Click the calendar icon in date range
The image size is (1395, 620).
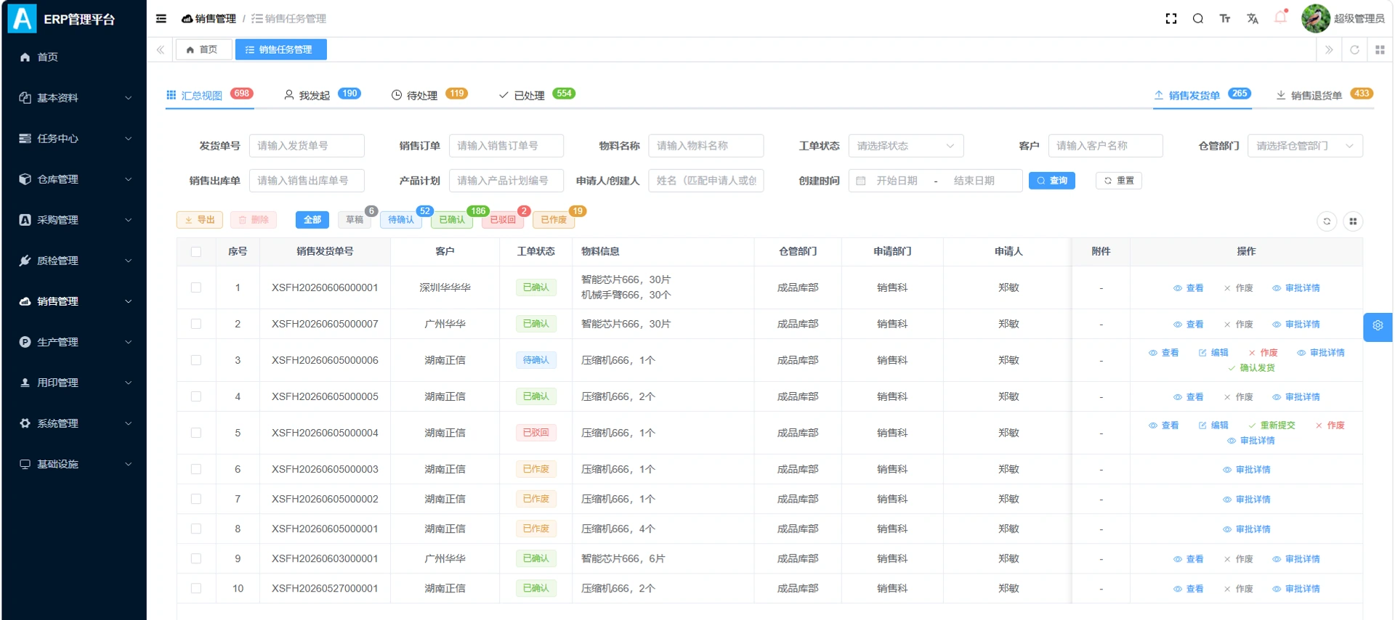click(x=861, y=181)
